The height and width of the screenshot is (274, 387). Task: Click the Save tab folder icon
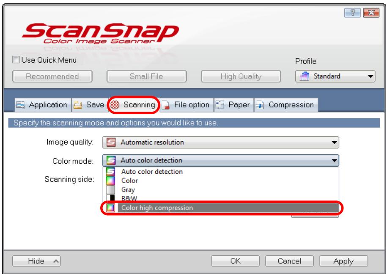point(78,105)
